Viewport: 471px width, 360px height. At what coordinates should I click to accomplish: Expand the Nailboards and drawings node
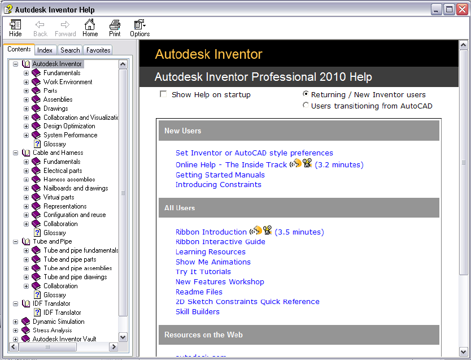click(x=26, y=188)
